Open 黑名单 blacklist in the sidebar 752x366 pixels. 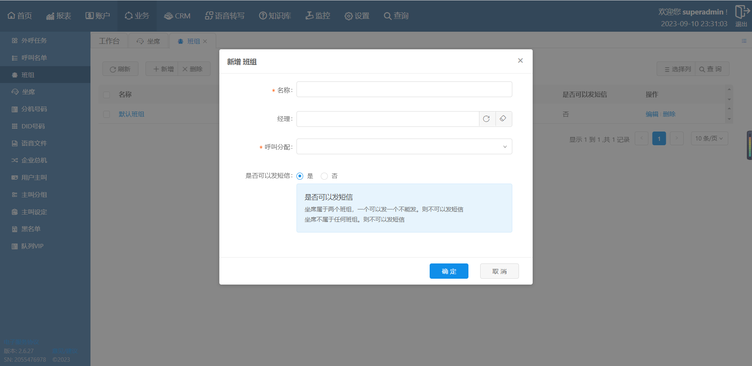tap(31, 229)
